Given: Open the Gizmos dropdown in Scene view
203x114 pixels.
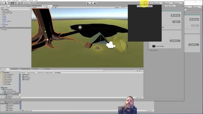Looking at the screenshot, I should pyautogui.click(x=117, y=8).
